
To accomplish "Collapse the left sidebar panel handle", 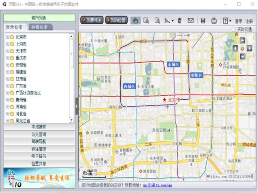I will (x=77, y=106).
